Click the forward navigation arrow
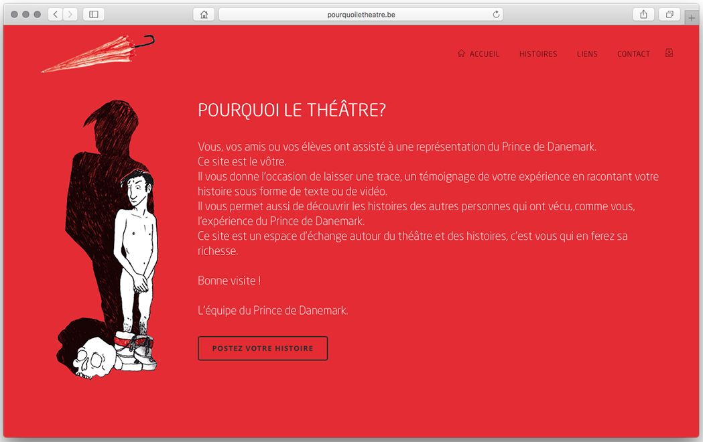The height and width of the screenshot is (442, 703). click(70, 14)
